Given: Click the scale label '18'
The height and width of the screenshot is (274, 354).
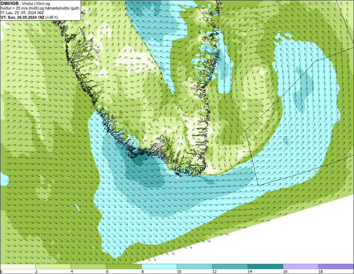Looking at the screenshot, I should click(x=321, y=272).
